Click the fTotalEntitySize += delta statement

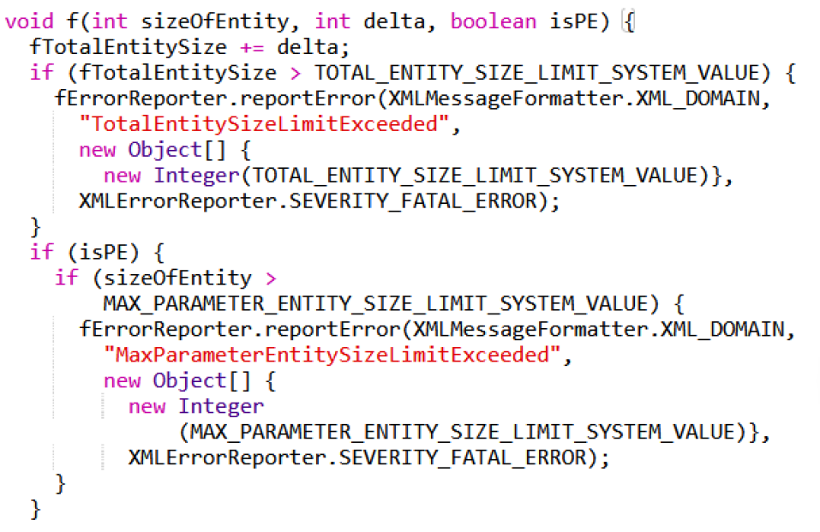(189, 47)
